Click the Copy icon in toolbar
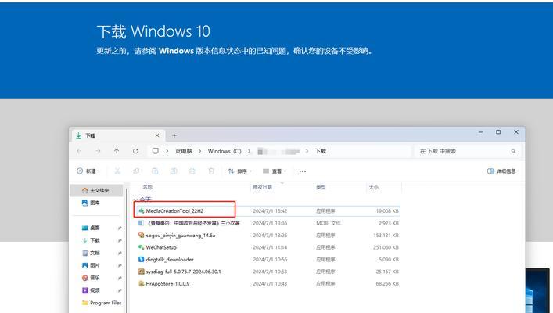 point(136,171)
